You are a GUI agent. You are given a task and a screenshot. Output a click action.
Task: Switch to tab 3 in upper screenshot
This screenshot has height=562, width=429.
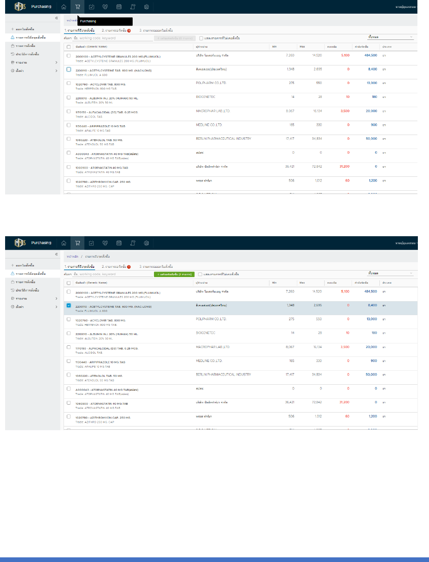(x=156, y=30)
